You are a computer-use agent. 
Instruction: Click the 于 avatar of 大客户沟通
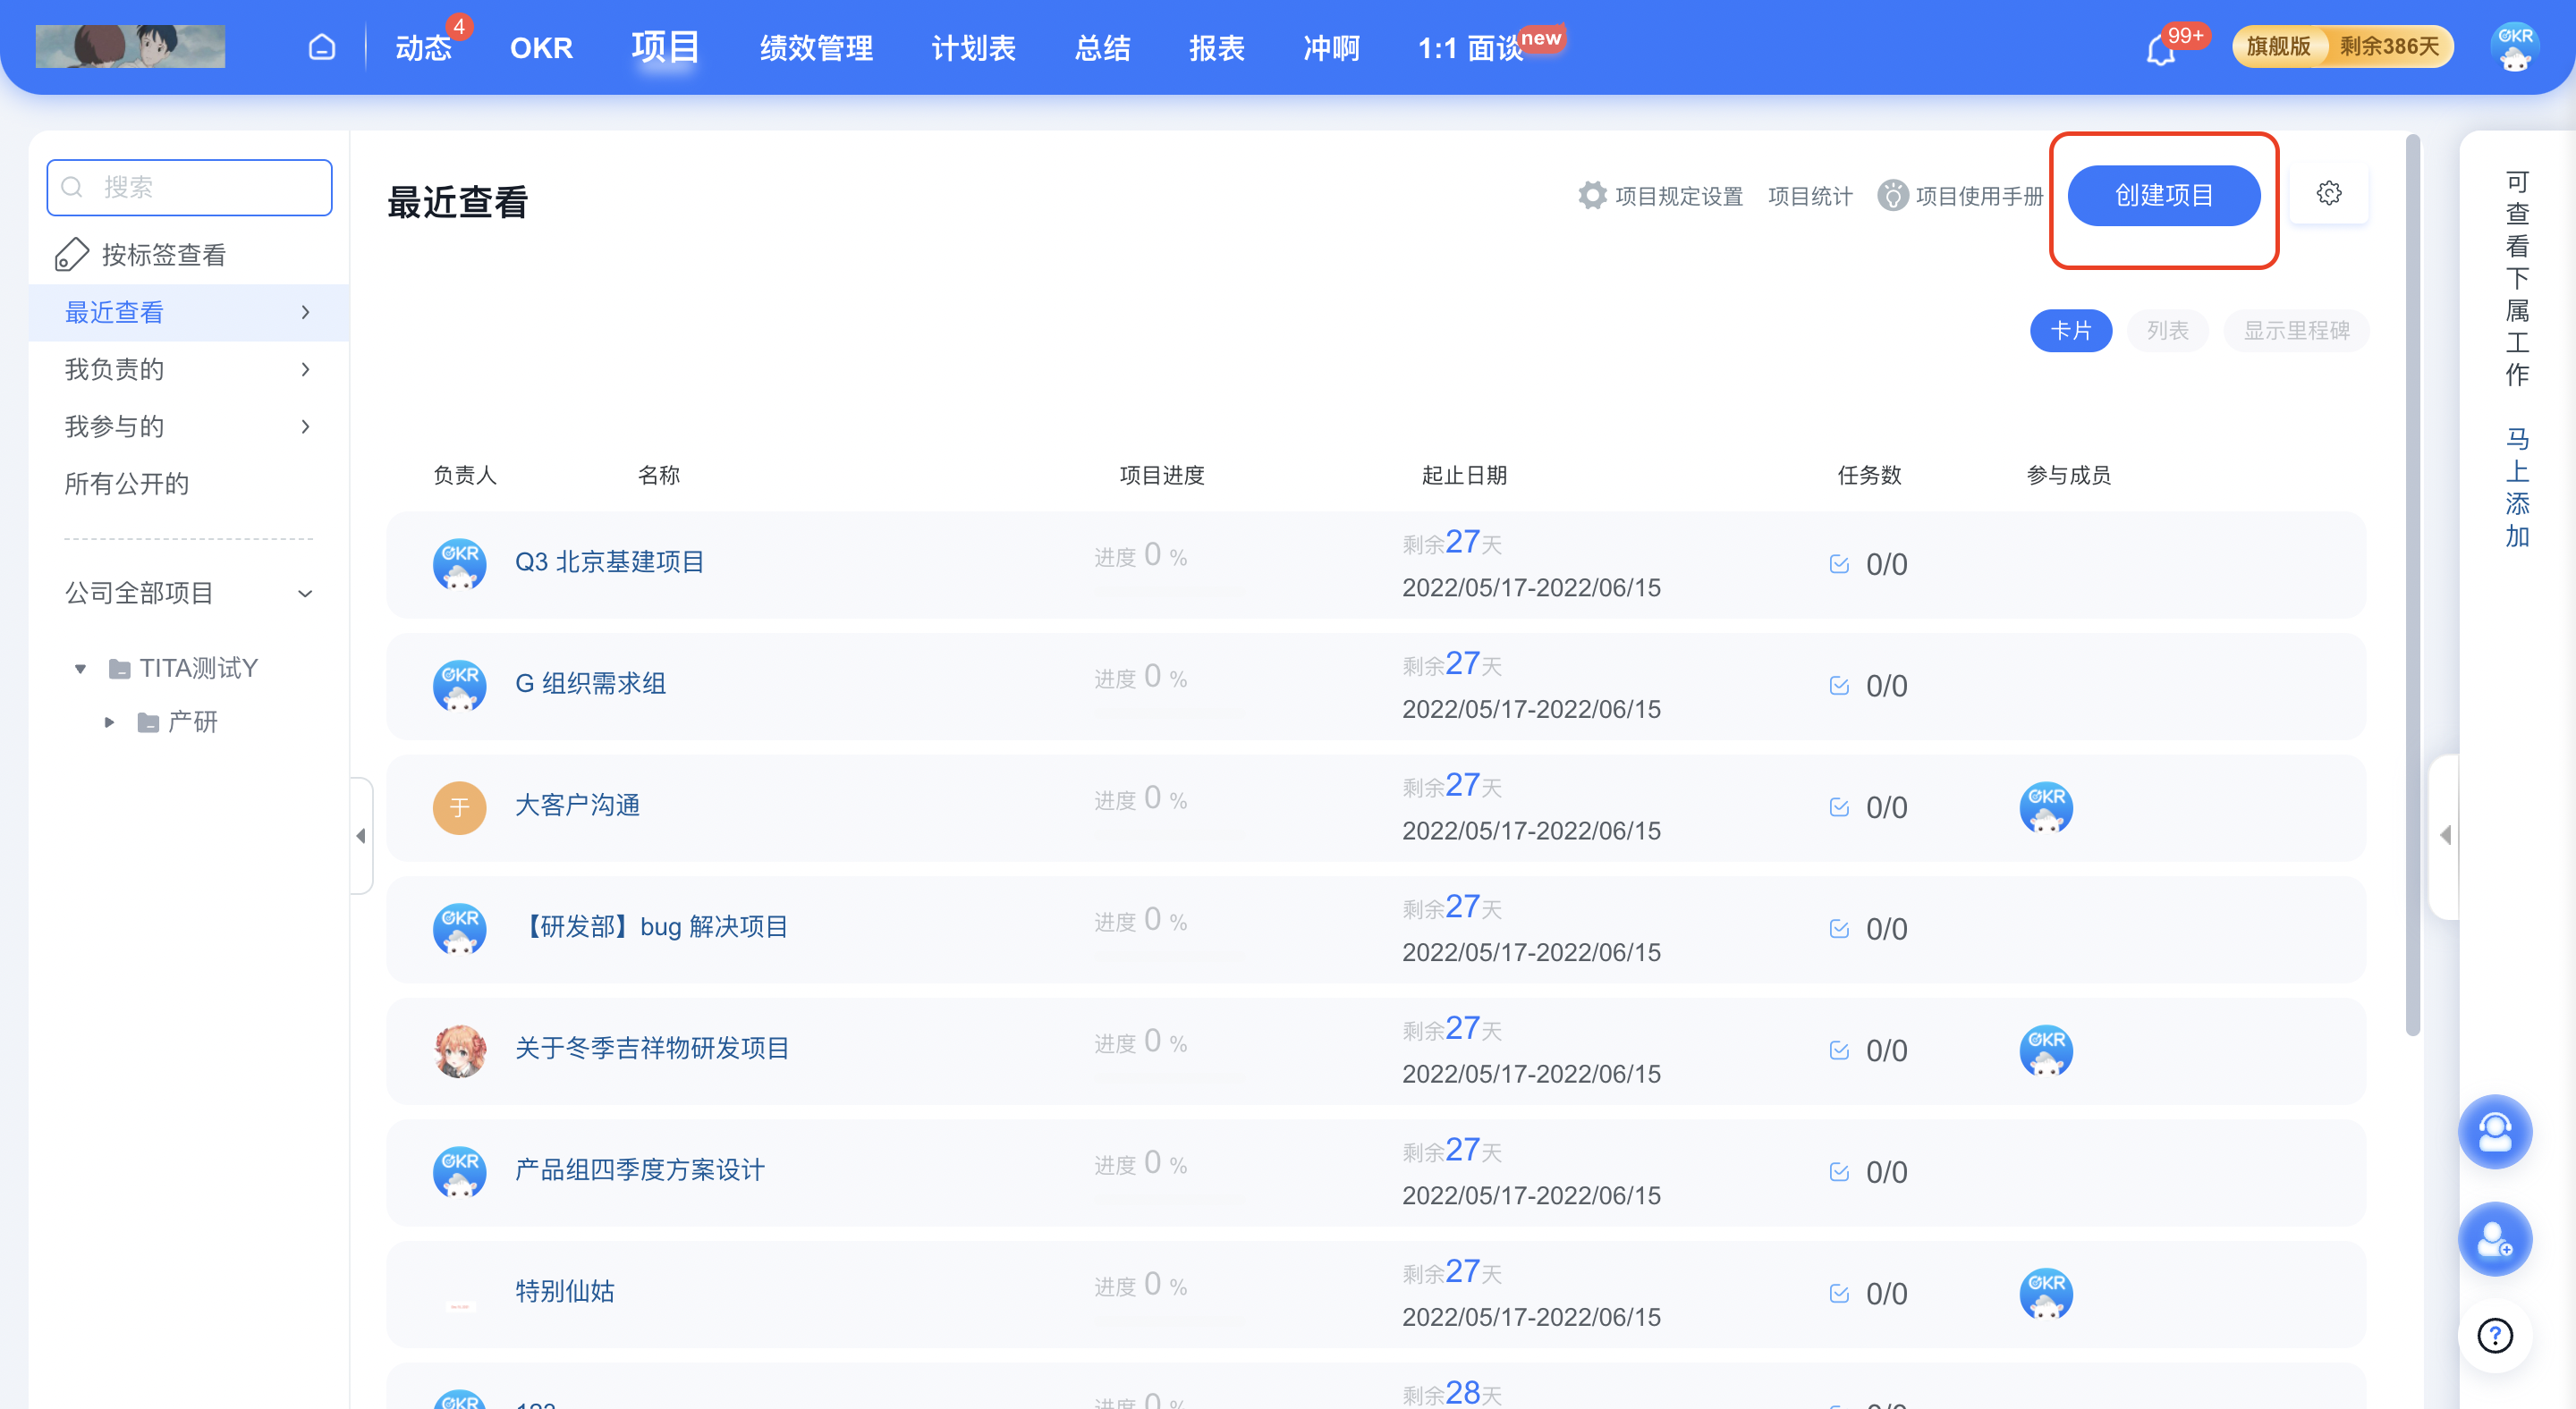459,806
